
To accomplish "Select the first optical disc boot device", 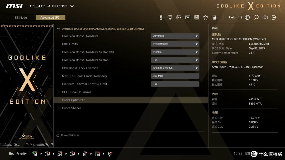I will (x=47, y=154).
